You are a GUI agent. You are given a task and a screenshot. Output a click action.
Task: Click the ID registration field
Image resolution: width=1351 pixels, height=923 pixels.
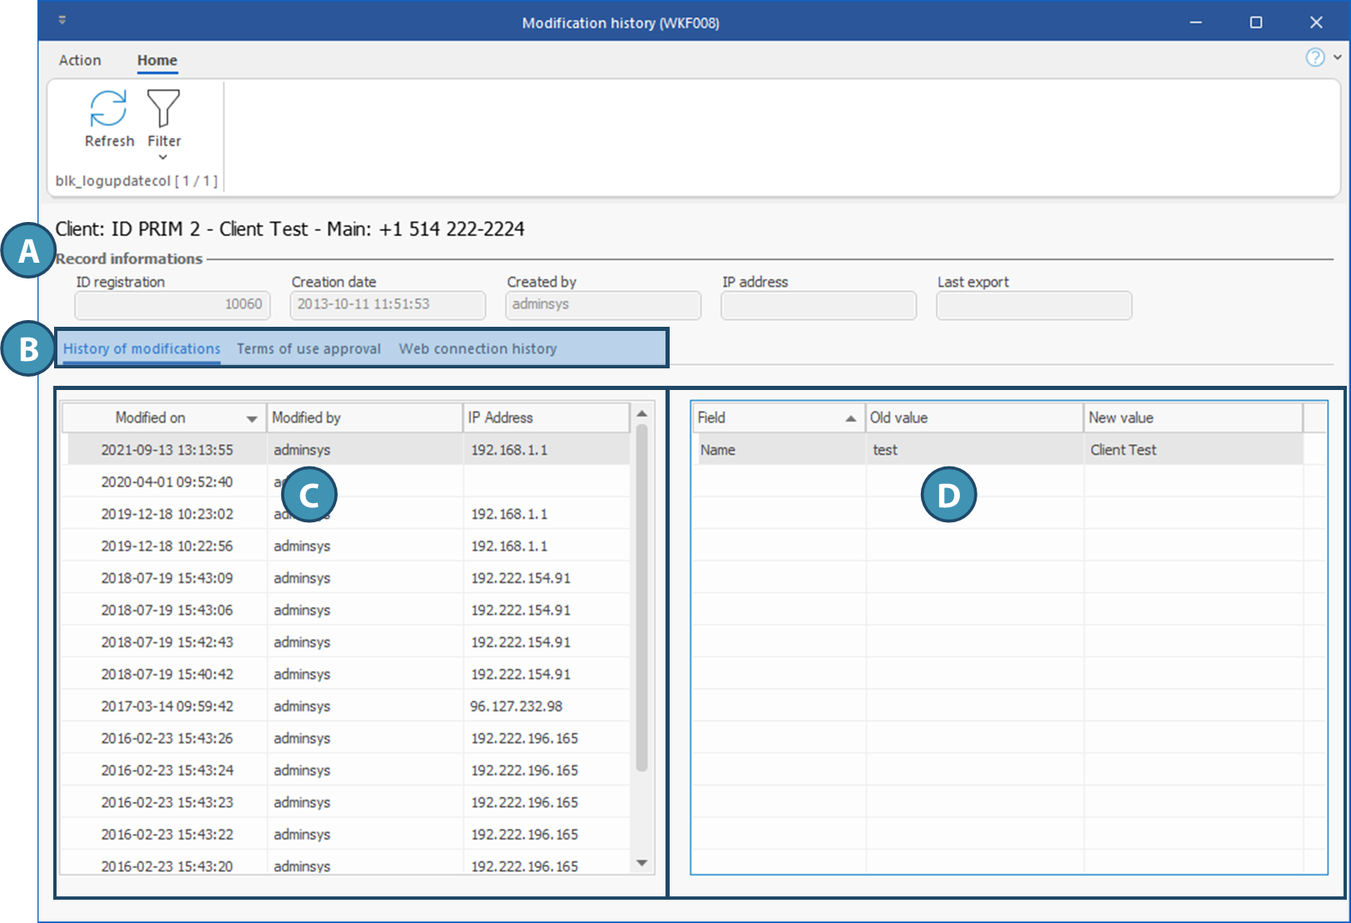[x=172, y=305]
